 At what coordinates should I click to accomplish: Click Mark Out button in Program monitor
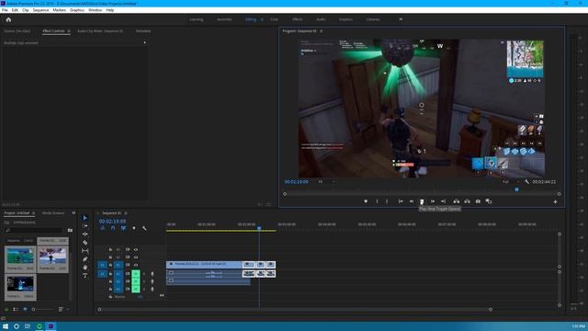pyautogui.click(x=387, y=201)
